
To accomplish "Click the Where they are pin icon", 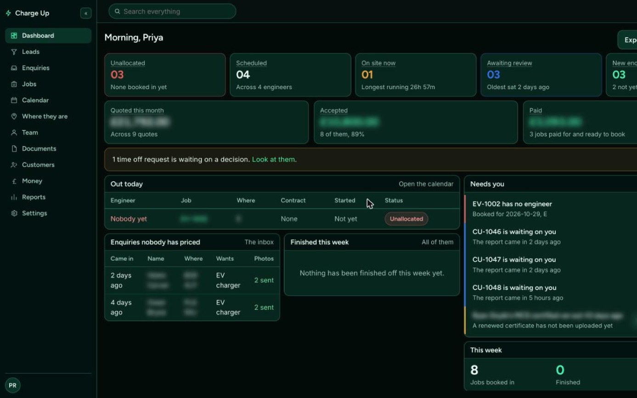I will point(14,117).
